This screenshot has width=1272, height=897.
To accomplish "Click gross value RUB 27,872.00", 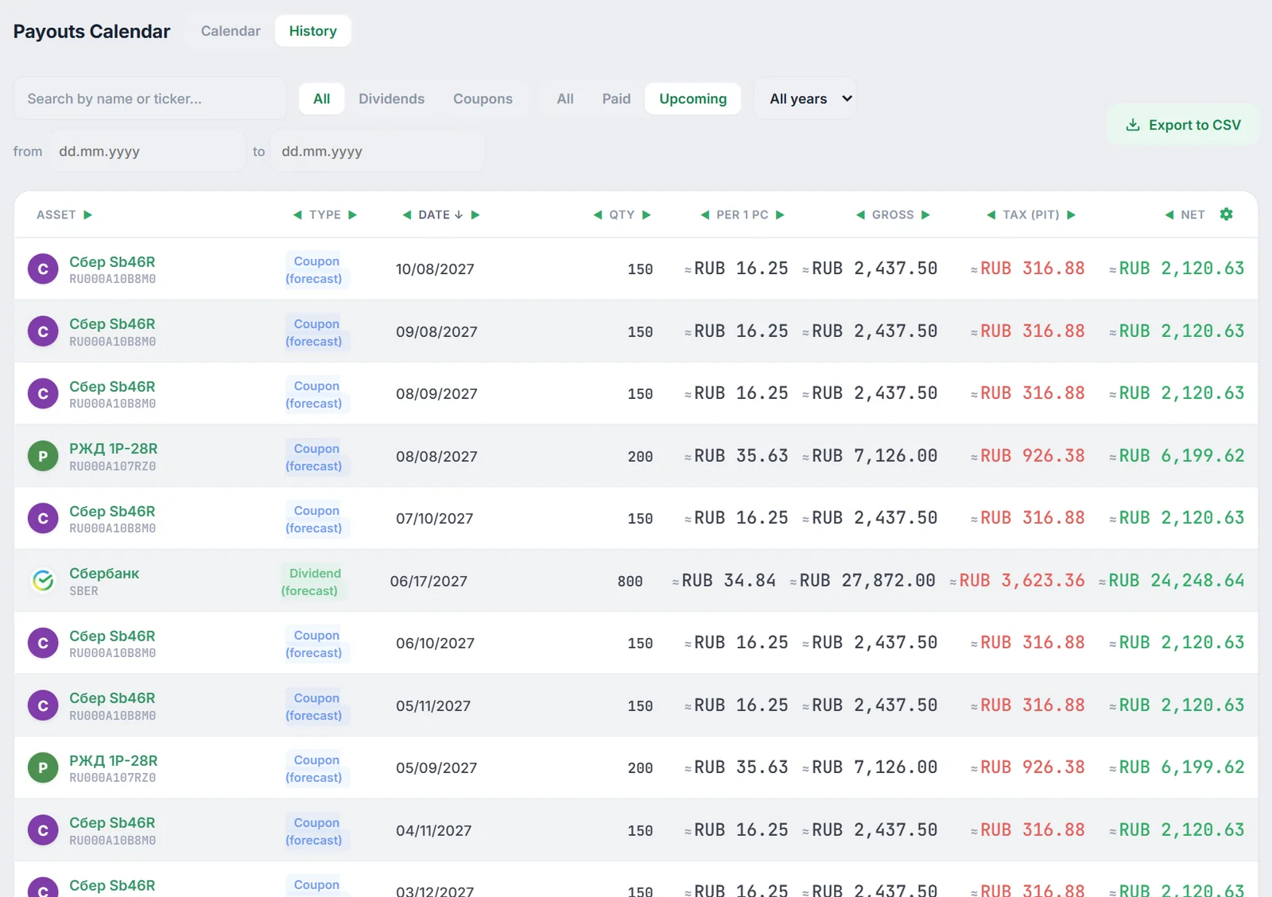I will 863,581.
